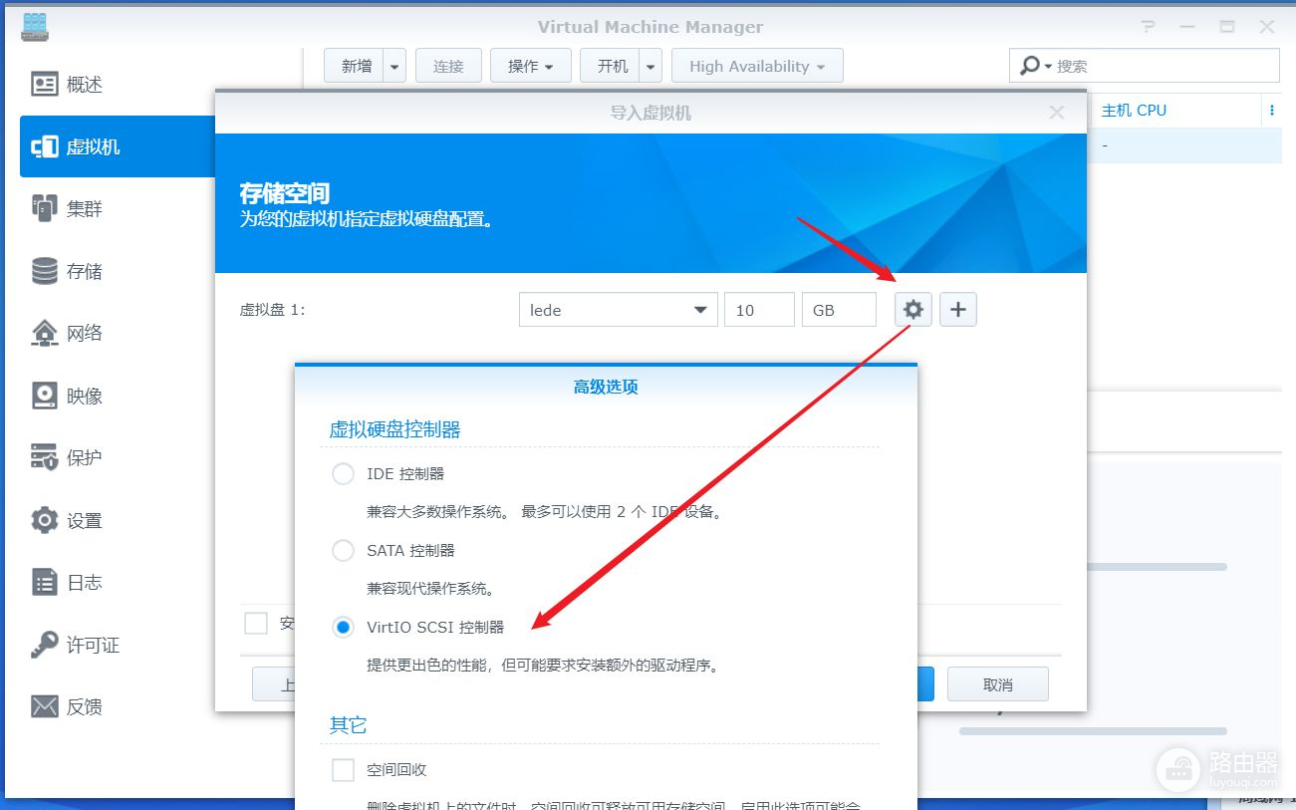The image size is (1296, 810).
Task: Open virtual disk advanced settings gear
Action: (x=912, y=310)
